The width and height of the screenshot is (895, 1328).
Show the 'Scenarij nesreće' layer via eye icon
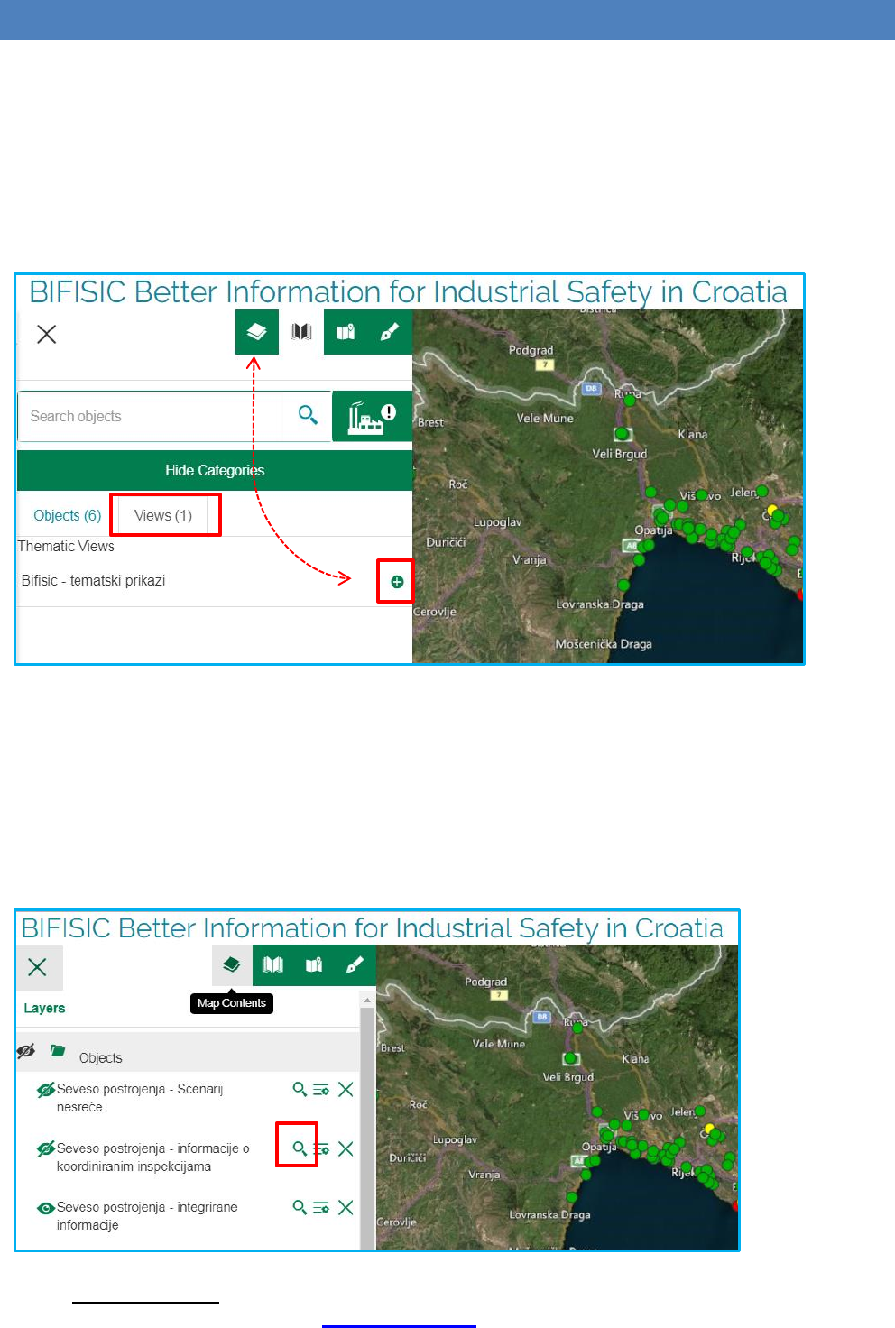[x=45, y=1090]
